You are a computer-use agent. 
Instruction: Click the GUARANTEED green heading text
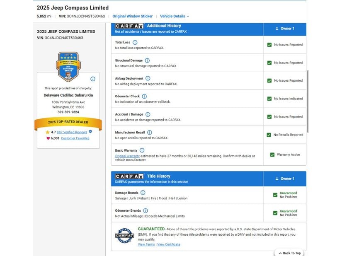point(151,229)
